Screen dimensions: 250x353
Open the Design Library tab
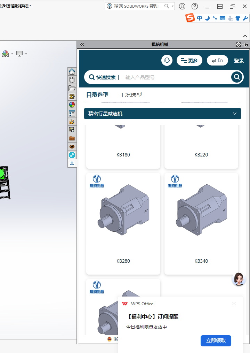pos(72,80)
